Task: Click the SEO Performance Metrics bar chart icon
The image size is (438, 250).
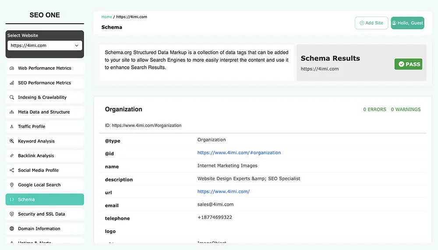Action: (x=12, y=83)
